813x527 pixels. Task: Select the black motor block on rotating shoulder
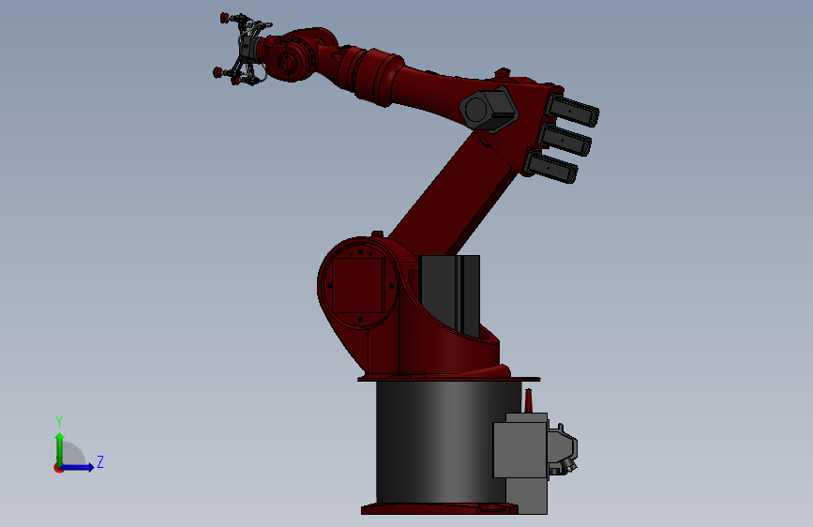449,294
